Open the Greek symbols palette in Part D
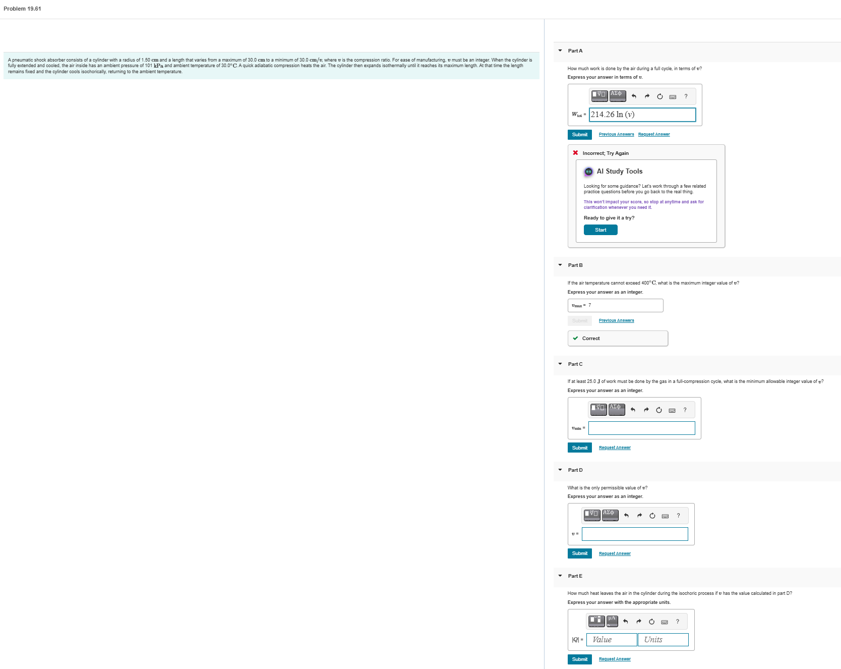841x669 pixels. (610, 515)
